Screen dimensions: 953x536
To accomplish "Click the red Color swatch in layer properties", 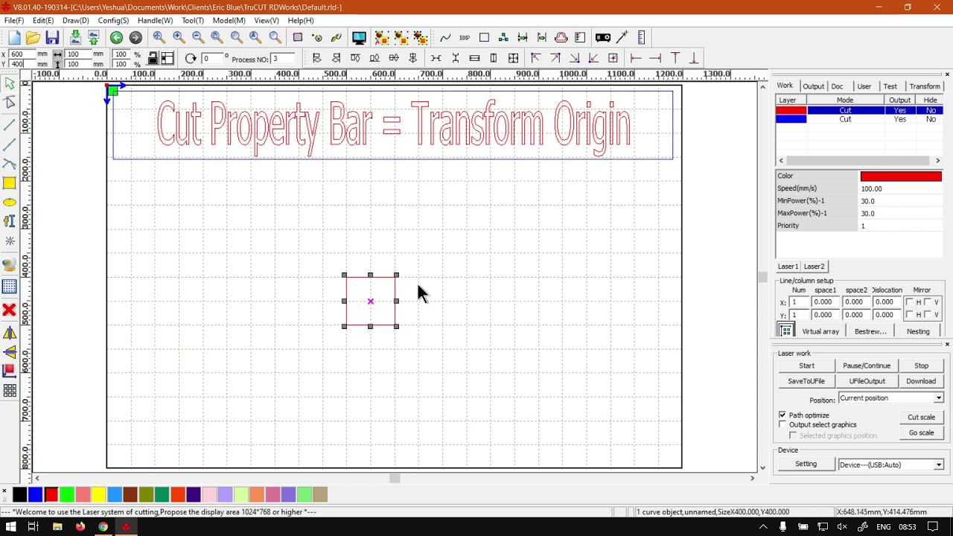I will (x=901, y=176).
